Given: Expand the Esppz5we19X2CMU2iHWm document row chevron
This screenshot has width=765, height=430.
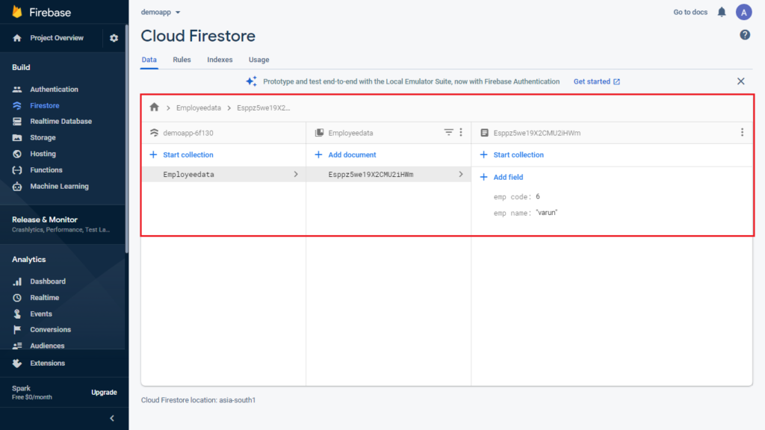Looking at the screenshot, I should tap(460, 174).
